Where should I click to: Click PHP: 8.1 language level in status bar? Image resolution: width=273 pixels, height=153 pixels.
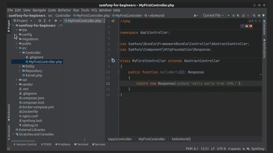coord(192,149)
